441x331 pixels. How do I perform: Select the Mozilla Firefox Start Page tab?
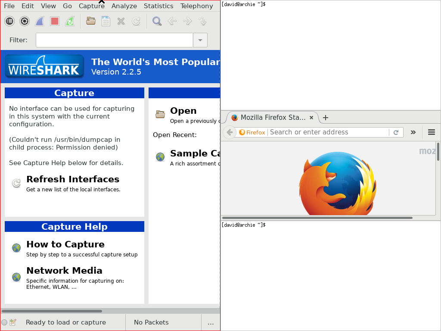coord(273,118)
